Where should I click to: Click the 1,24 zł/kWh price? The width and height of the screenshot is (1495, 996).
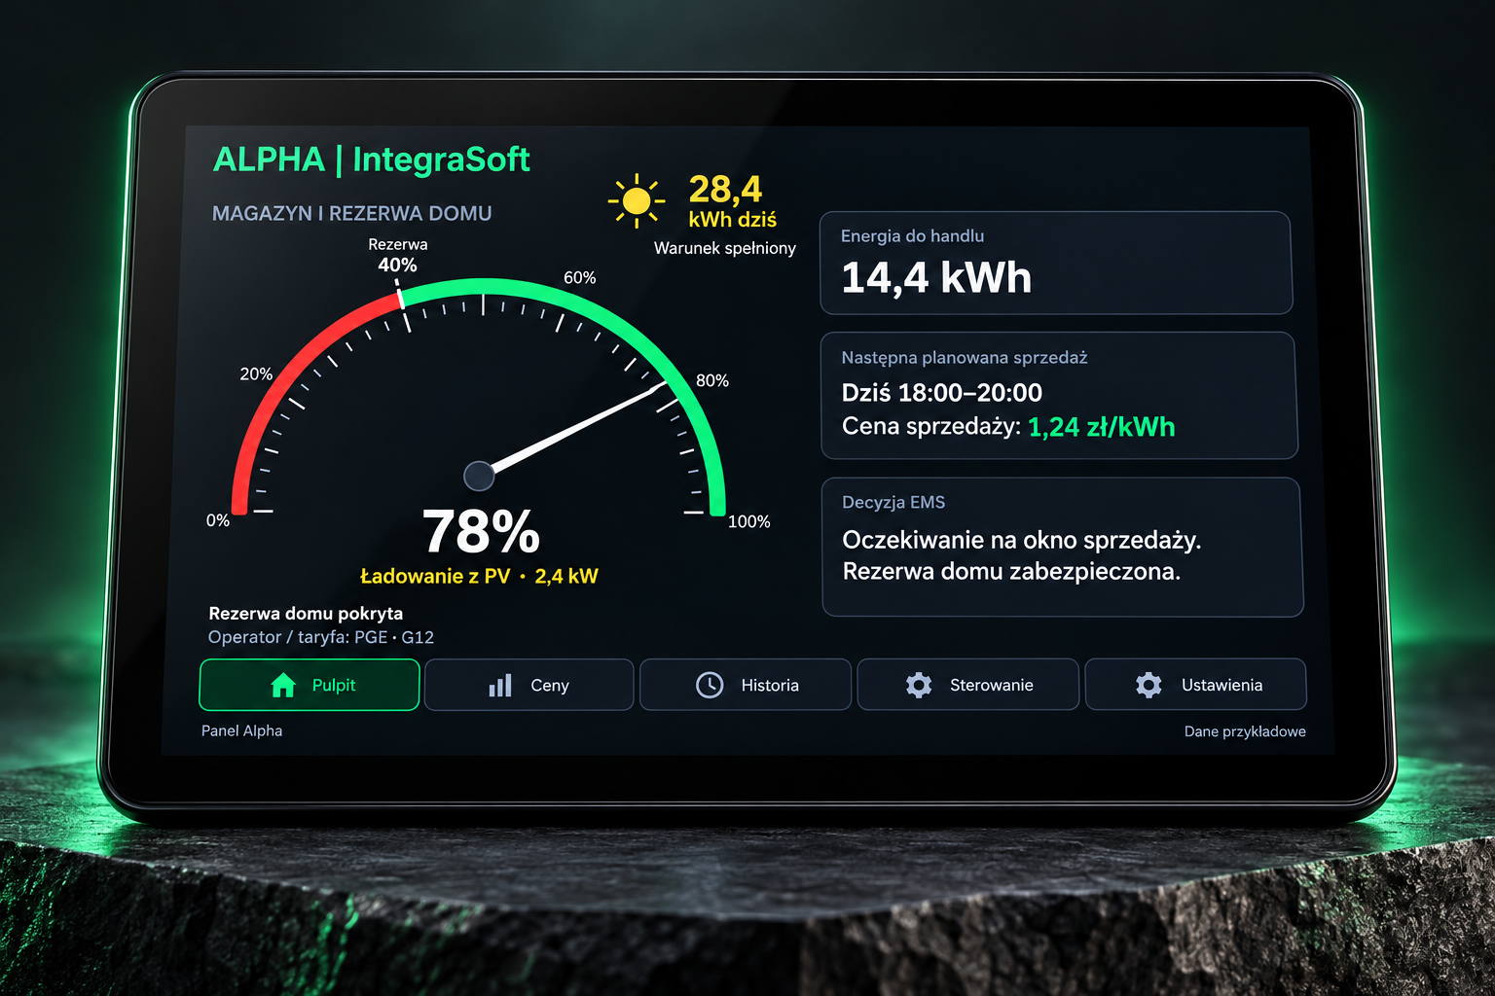1102,427
